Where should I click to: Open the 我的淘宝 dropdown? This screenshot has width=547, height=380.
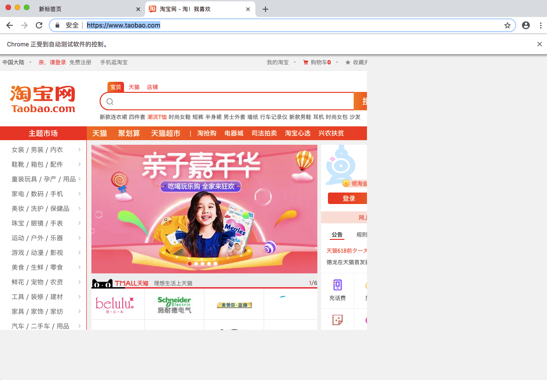pos(278,62)
